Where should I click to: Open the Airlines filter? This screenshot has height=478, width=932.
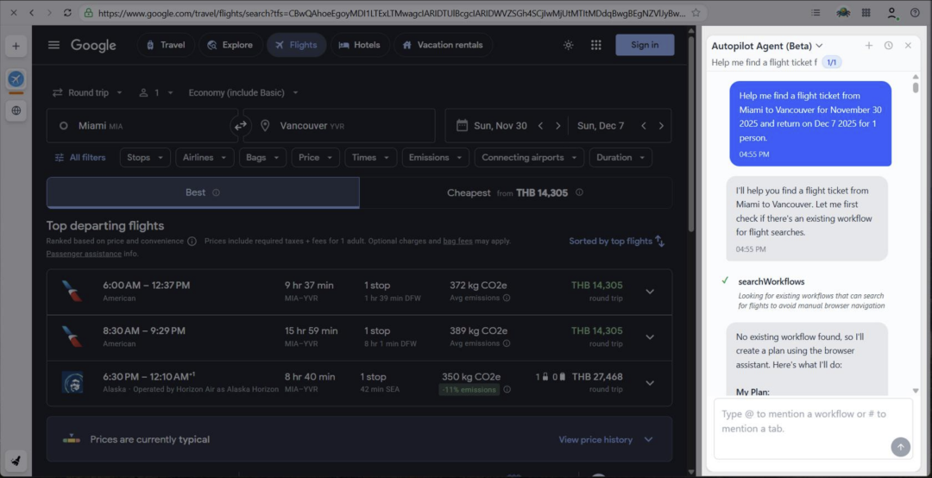click(x=205, y=158)
